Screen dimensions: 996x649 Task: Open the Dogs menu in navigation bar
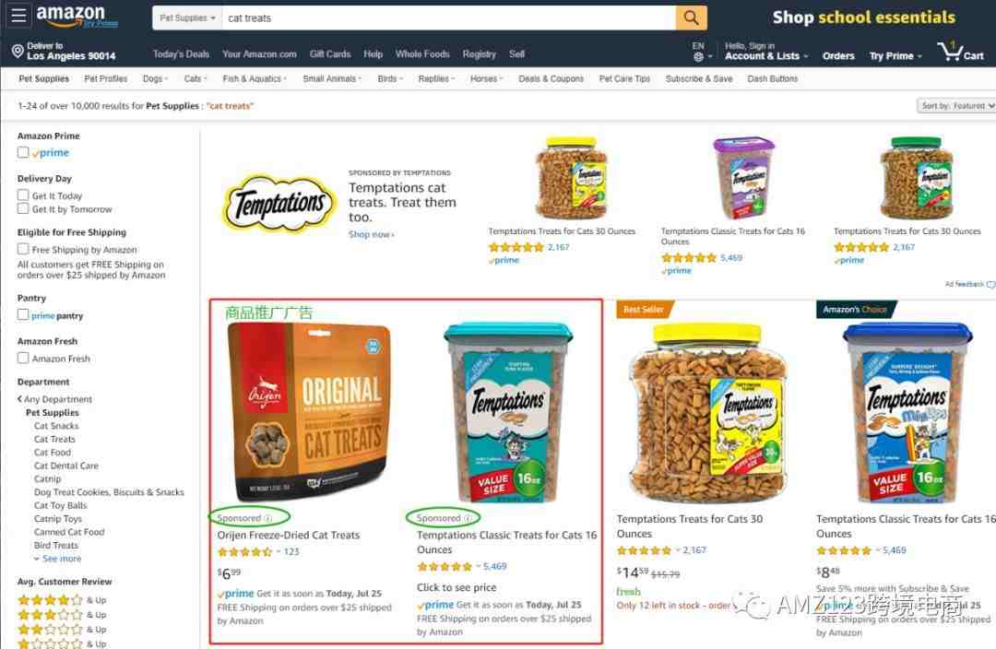(x=155, y=78)
